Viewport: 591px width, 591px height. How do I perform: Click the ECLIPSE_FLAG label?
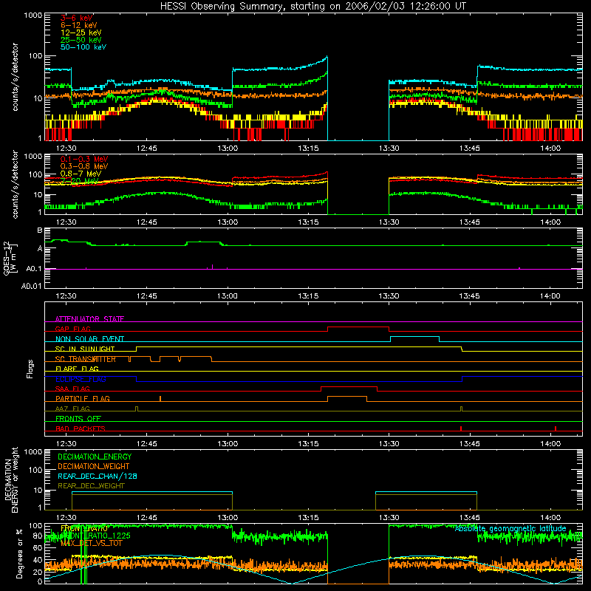coord(81,379)
